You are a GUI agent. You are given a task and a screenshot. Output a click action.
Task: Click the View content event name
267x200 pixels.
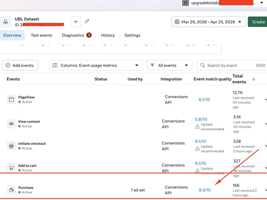[x=29, y=121]
